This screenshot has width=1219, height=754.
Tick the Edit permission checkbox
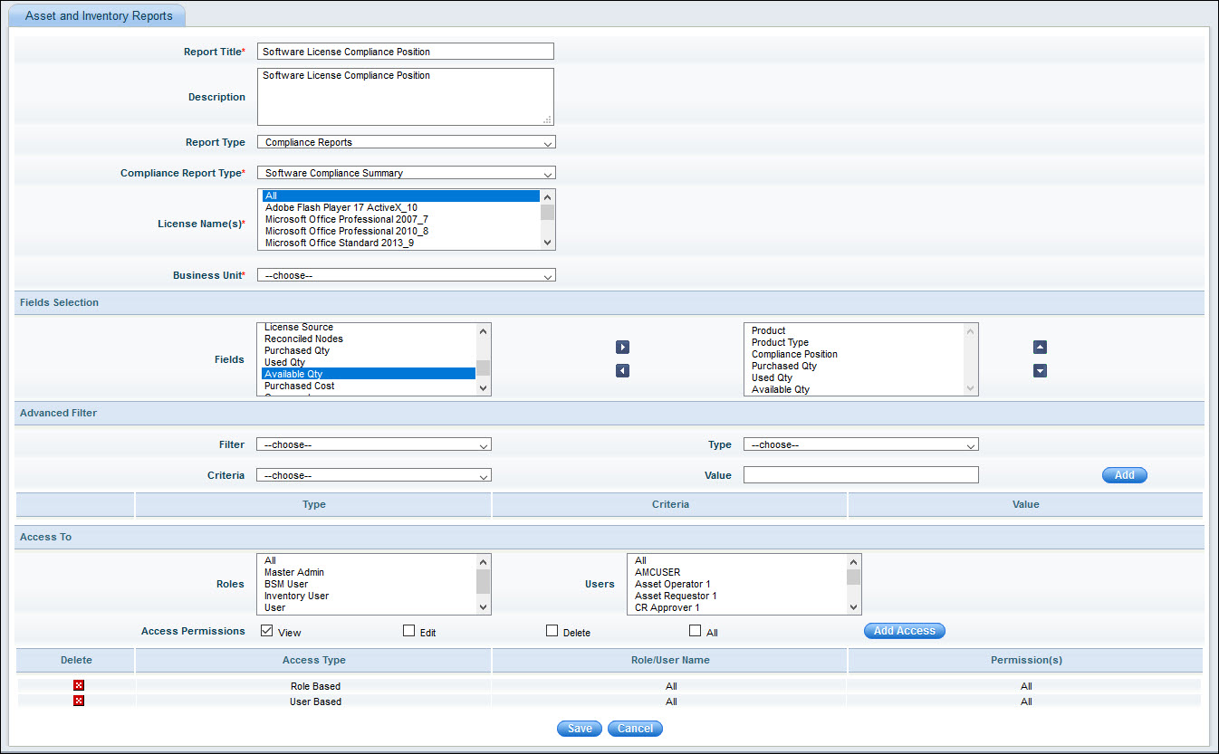(x=409, y=631)
